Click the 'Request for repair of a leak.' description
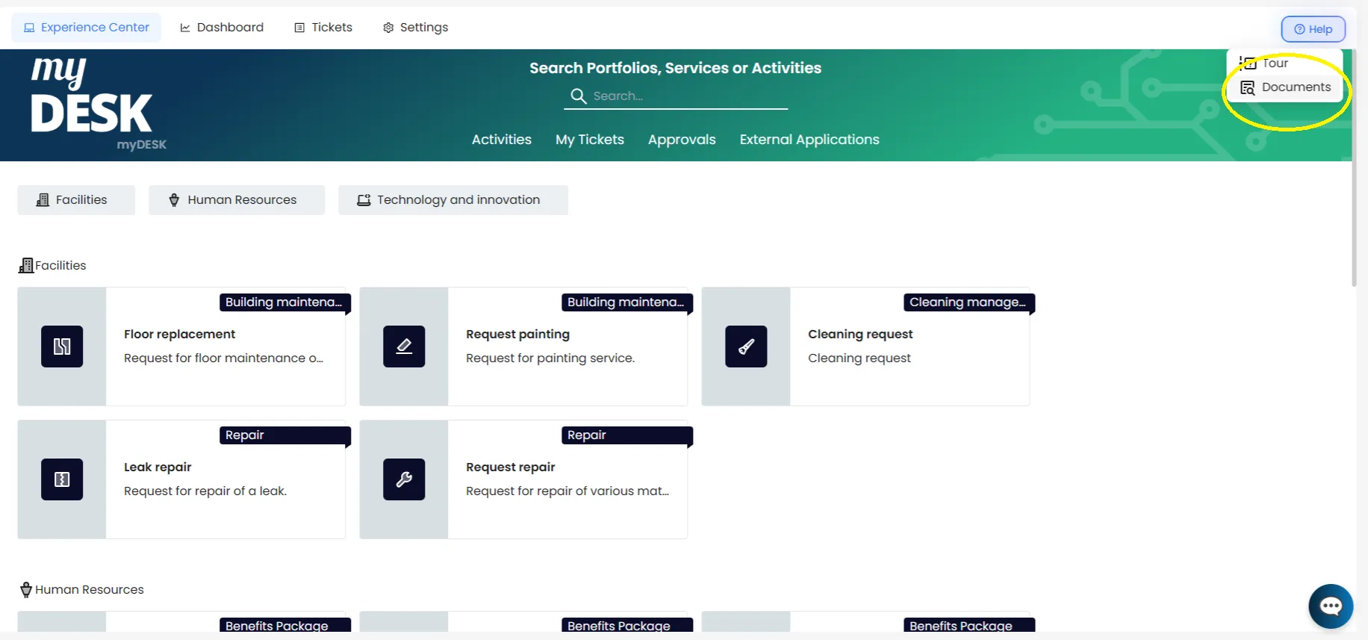This screenshot has width=1368, height=640. tap(205, 491)
